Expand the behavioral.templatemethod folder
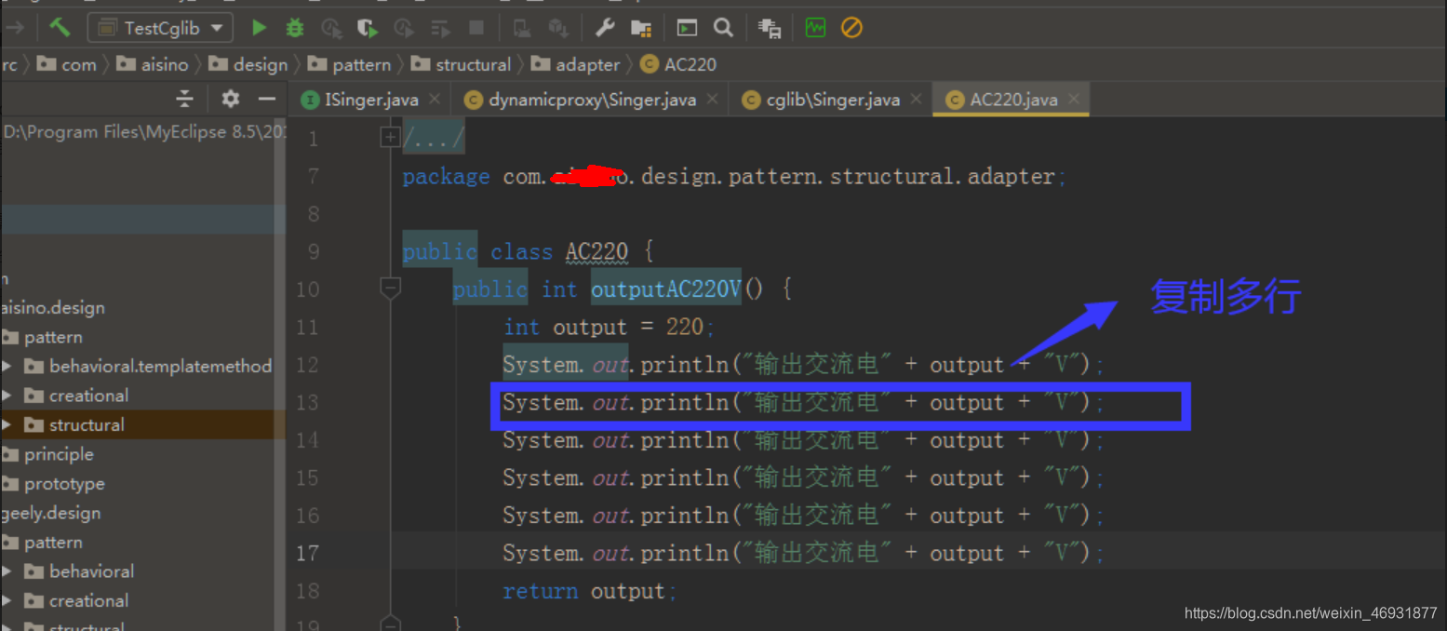 [7, 366]
